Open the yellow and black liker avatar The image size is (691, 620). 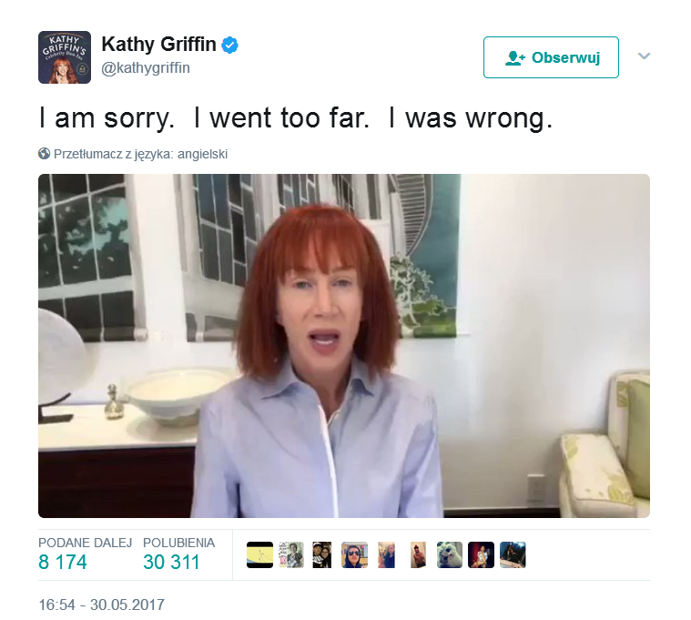pos(259,554)
